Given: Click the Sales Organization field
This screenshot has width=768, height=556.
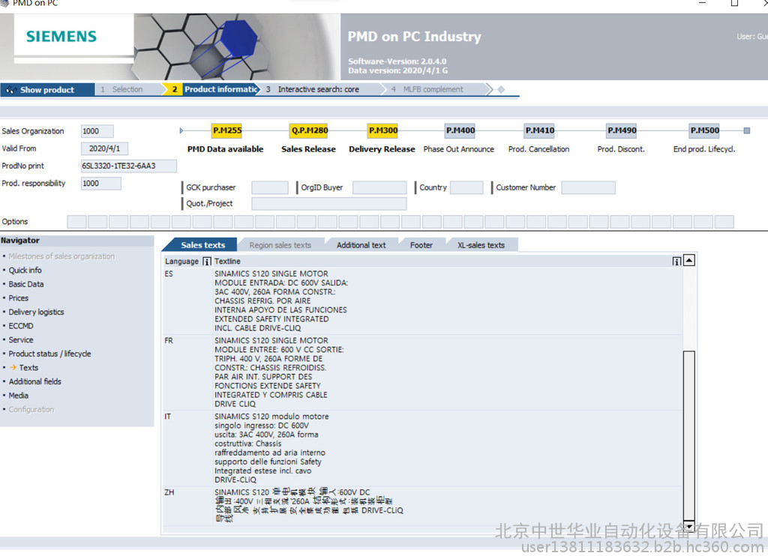Looking at the screenshot, I should coord(97,131).
